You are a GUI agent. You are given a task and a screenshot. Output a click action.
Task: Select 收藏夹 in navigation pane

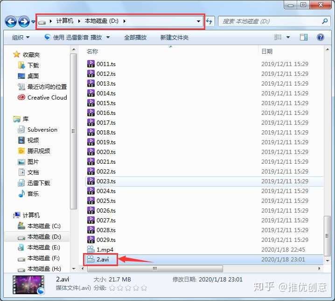(x=31, y=55)
